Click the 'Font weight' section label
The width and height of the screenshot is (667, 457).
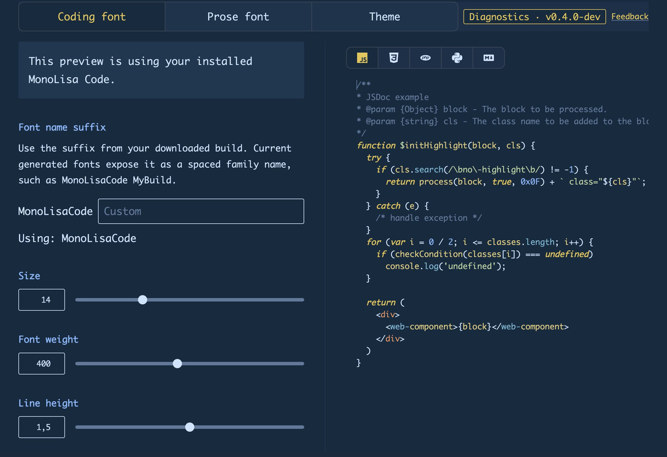48,339
